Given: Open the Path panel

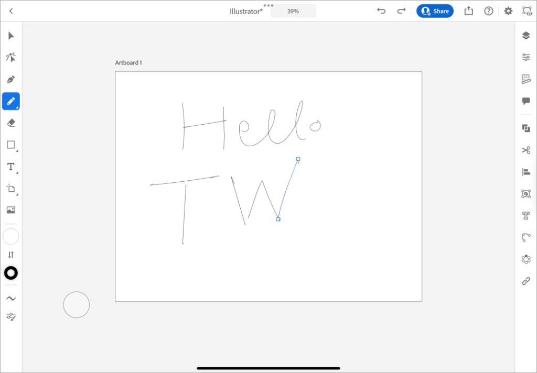Looking at the screenshot, I should (x=526, y=237).
